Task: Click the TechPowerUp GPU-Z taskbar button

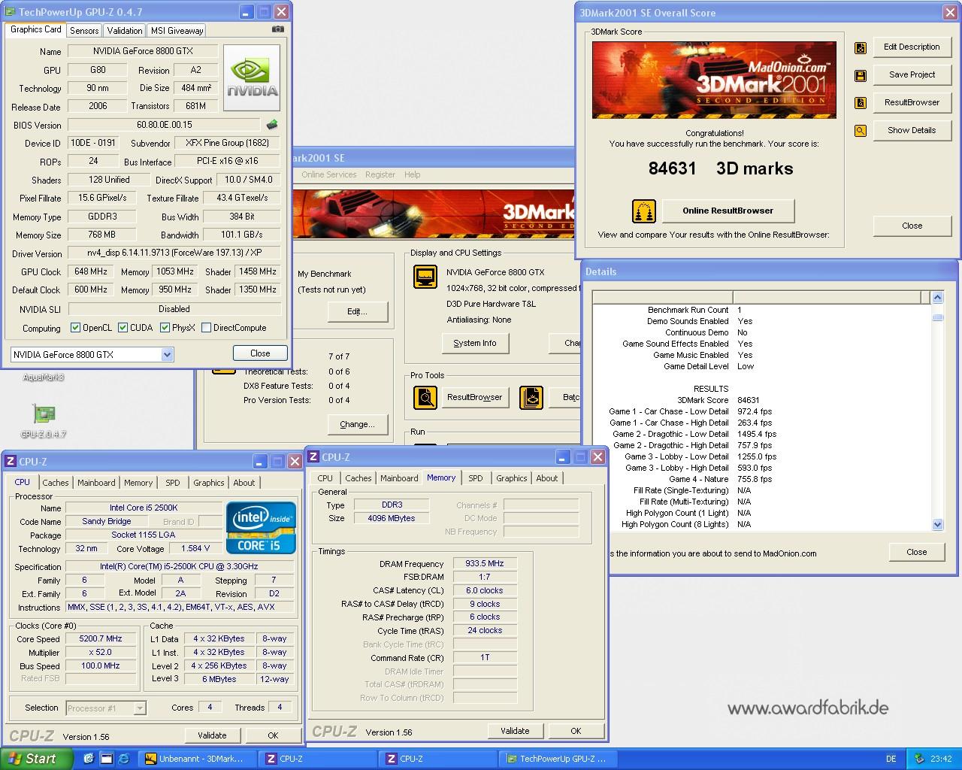Action: click(560, 759)
